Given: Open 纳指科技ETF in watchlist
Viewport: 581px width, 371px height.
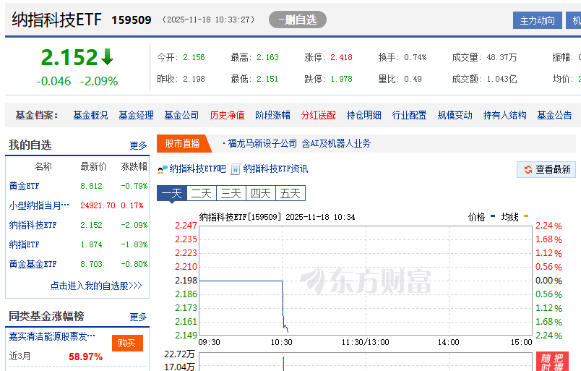Looking at the screenshot, I should (x=33, y=225).
